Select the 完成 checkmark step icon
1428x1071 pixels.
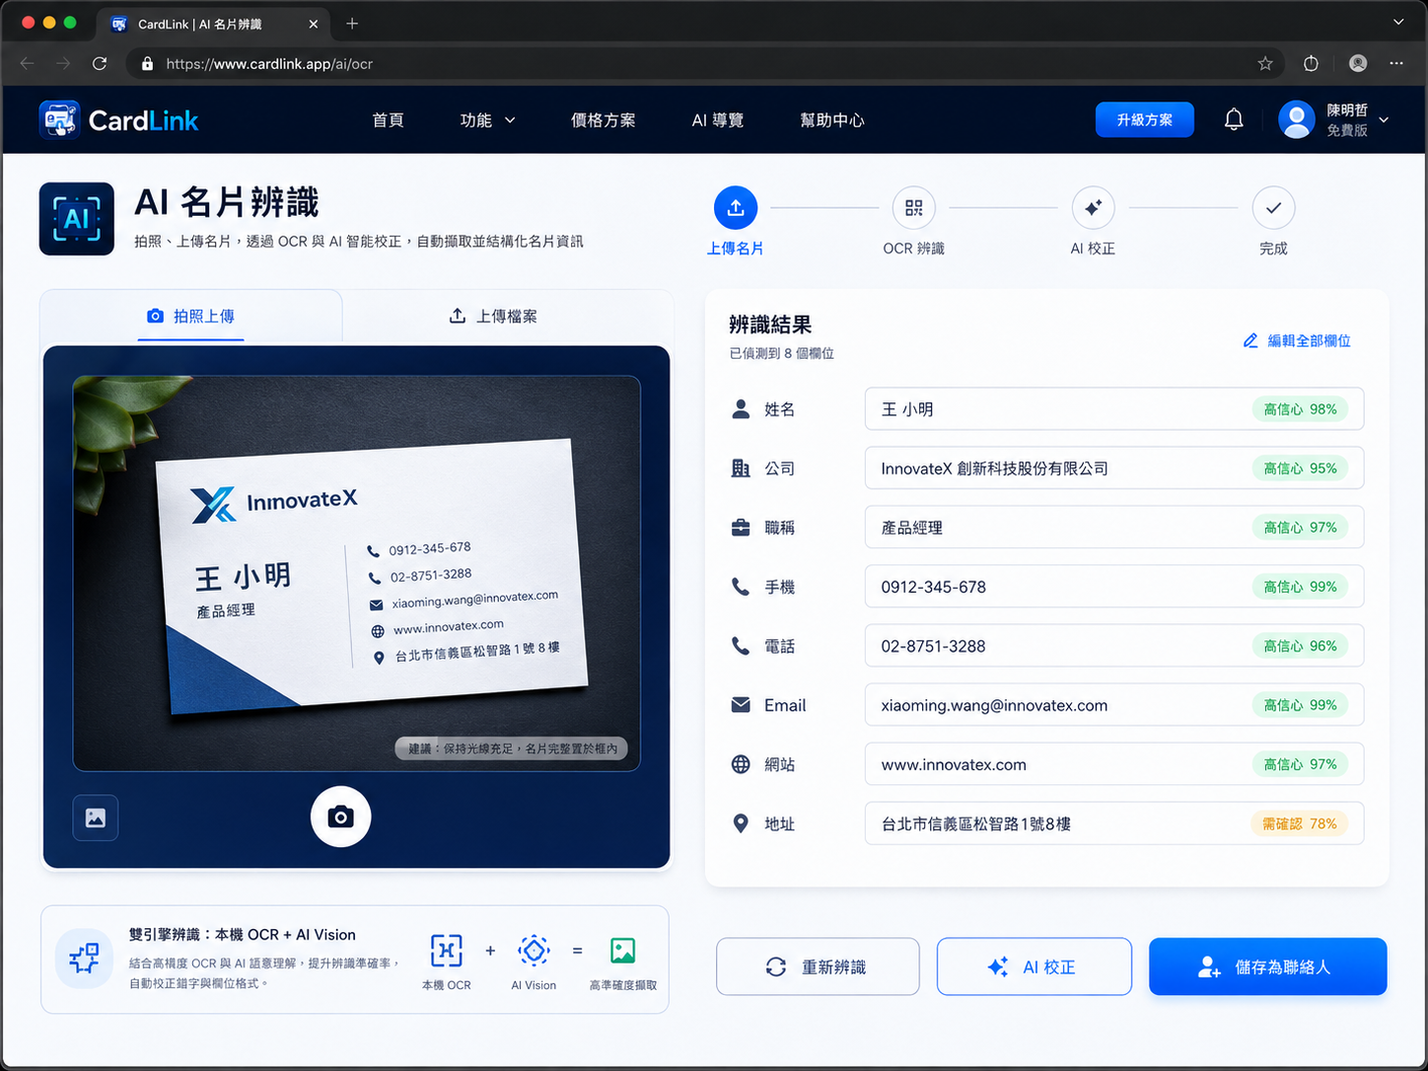coord(1273,208)
